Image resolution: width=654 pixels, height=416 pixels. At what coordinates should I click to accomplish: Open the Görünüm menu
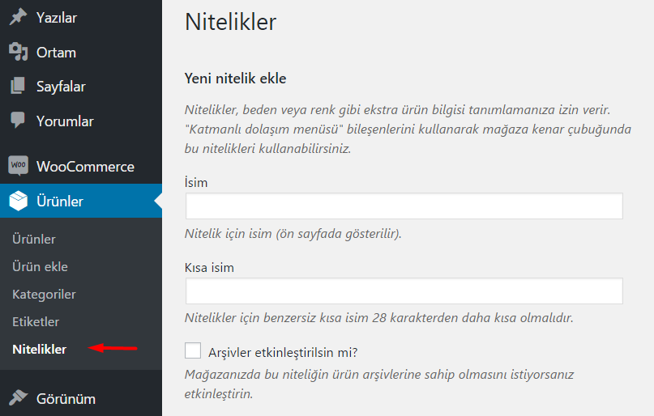[x=66, y=398]
